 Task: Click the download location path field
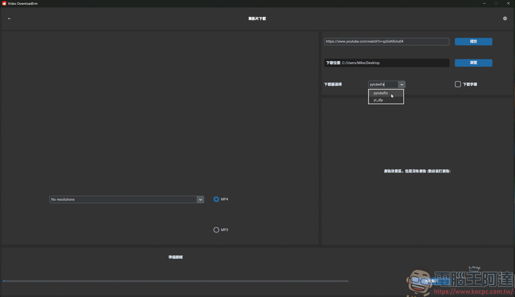click(387, 63)
